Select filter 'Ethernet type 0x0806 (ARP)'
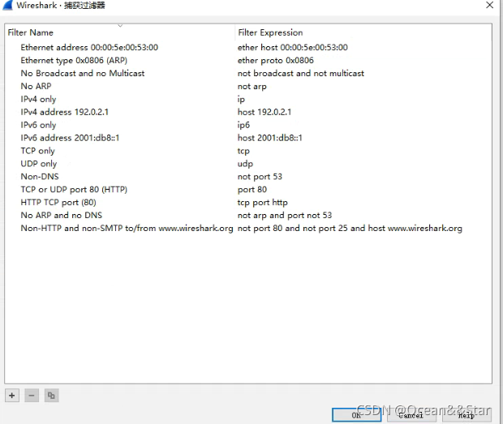Image resolution: width=503 pixels, height=424 pixels. [x=74, y=60]
